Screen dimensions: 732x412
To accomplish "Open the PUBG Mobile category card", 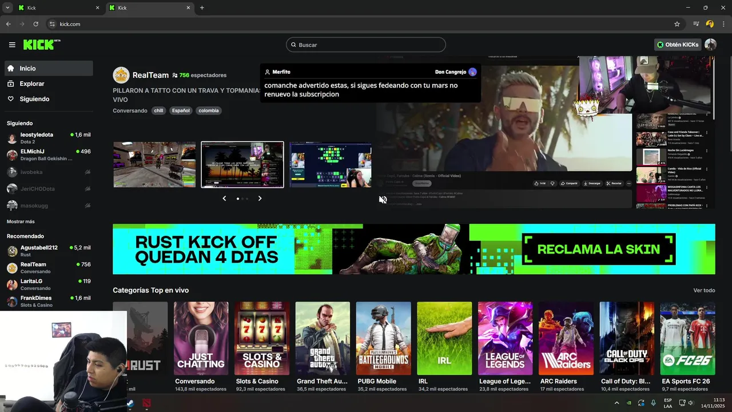I will point(383,338).
